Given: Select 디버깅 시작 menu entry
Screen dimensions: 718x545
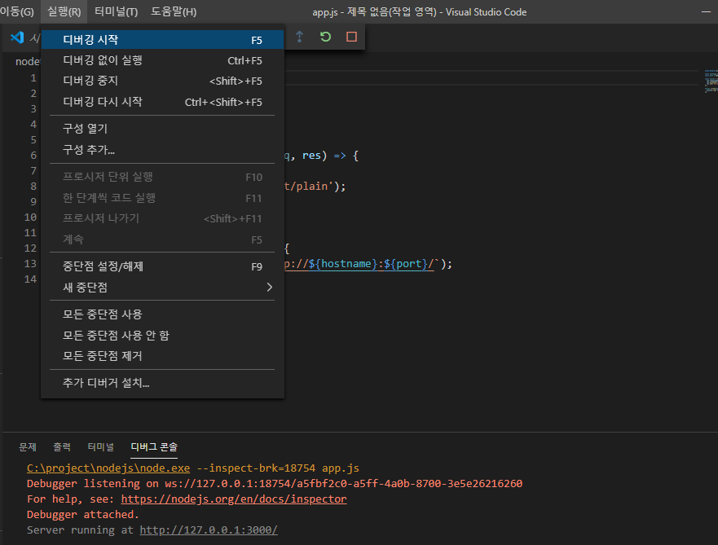Looking at the screenshot, I should [x=162, y=40].
